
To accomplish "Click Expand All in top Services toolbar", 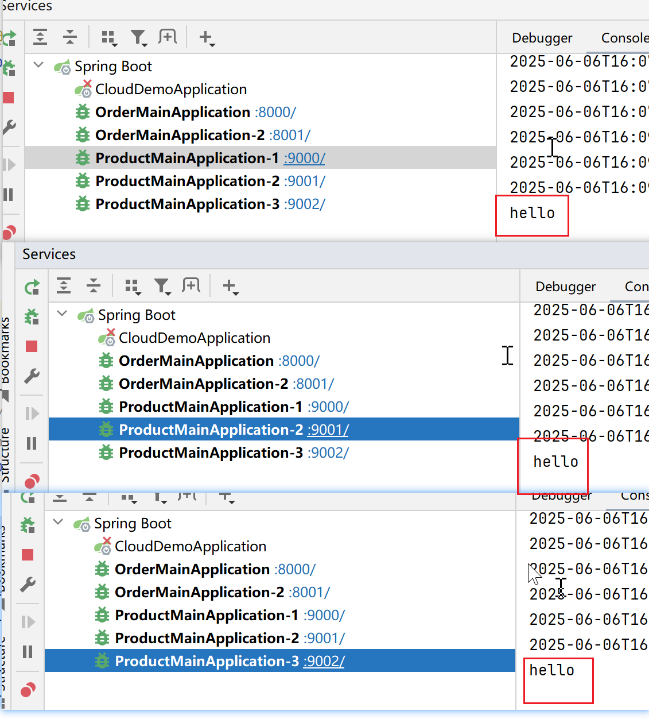I will tap(40, 37).
